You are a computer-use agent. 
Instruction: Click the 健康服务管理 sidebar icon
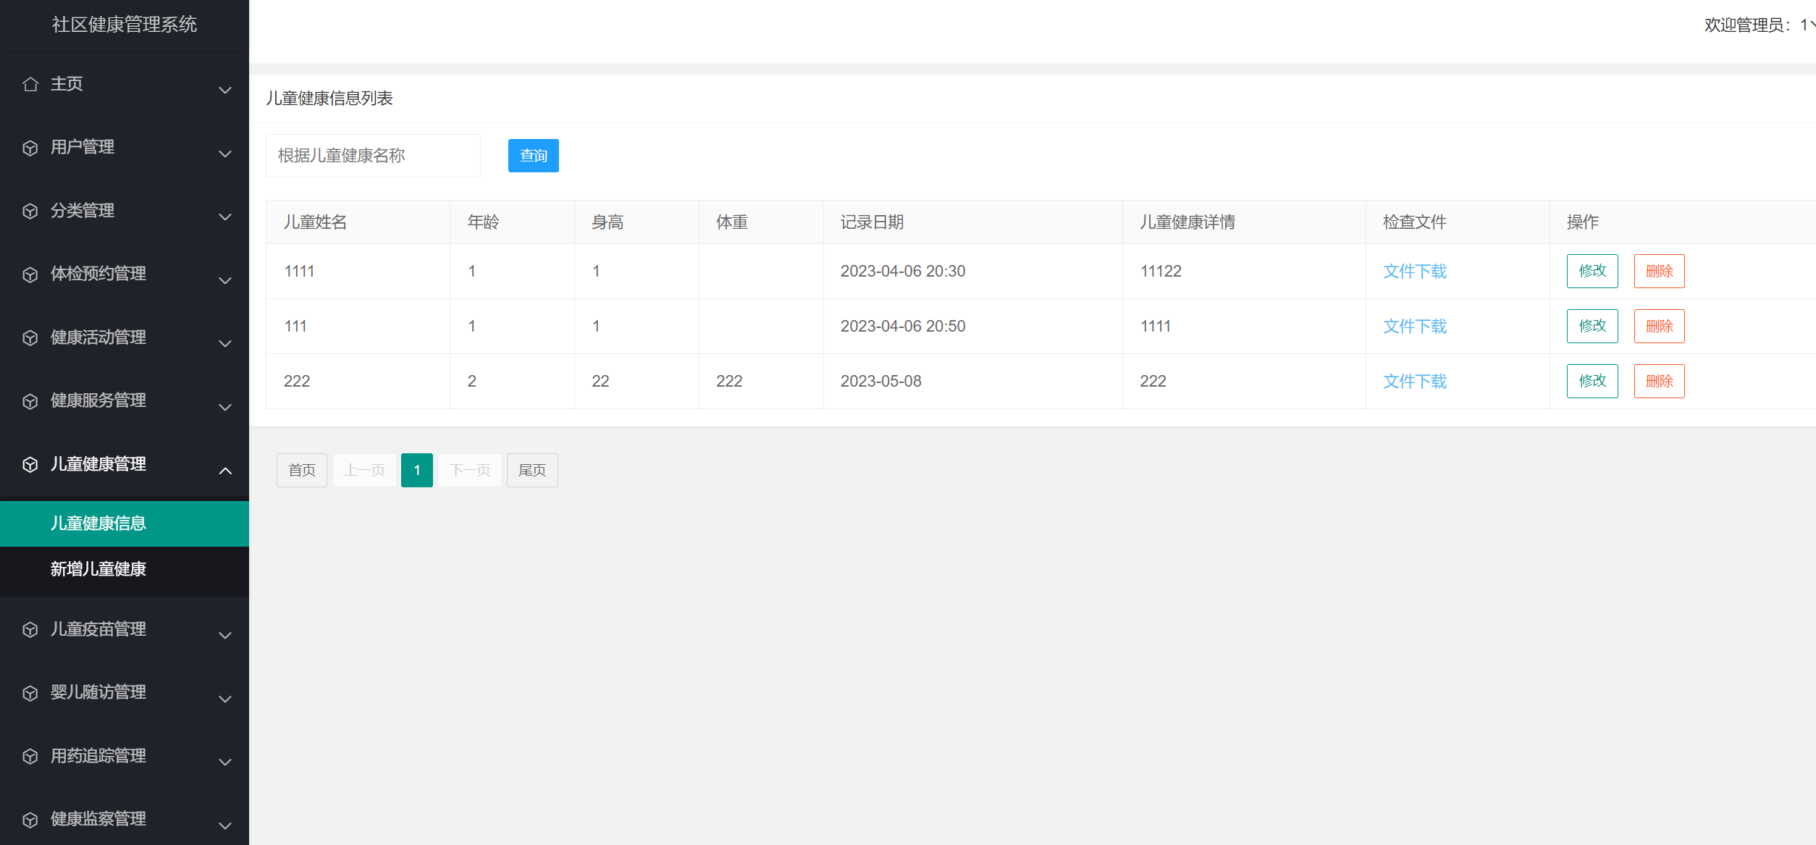pyautogui.click(x=30, y=400)
